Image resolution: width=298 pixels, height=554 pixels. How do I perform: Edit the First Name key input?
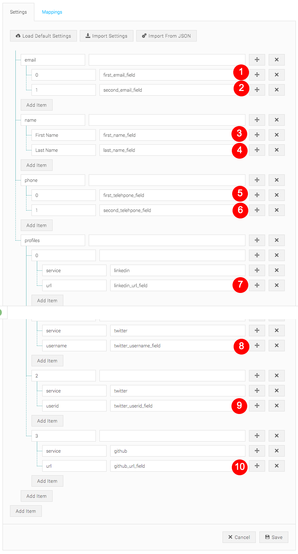click(64, 135)
